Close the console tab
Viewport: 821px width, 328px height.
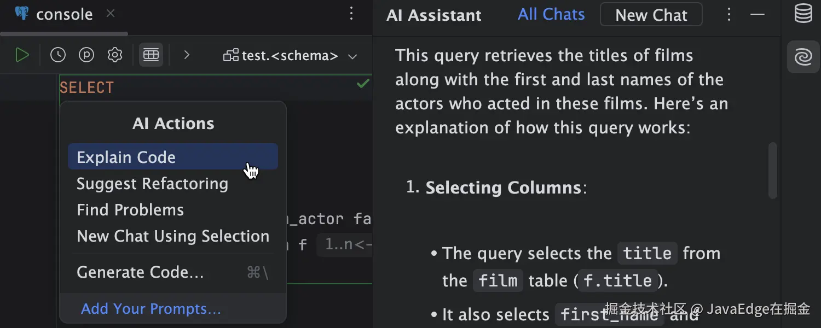(x=111, y=14)
